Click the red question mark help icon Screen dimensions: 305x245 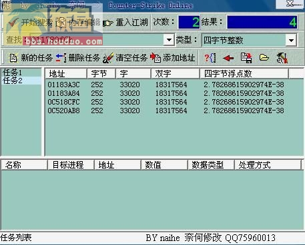[x=210, y=58]
